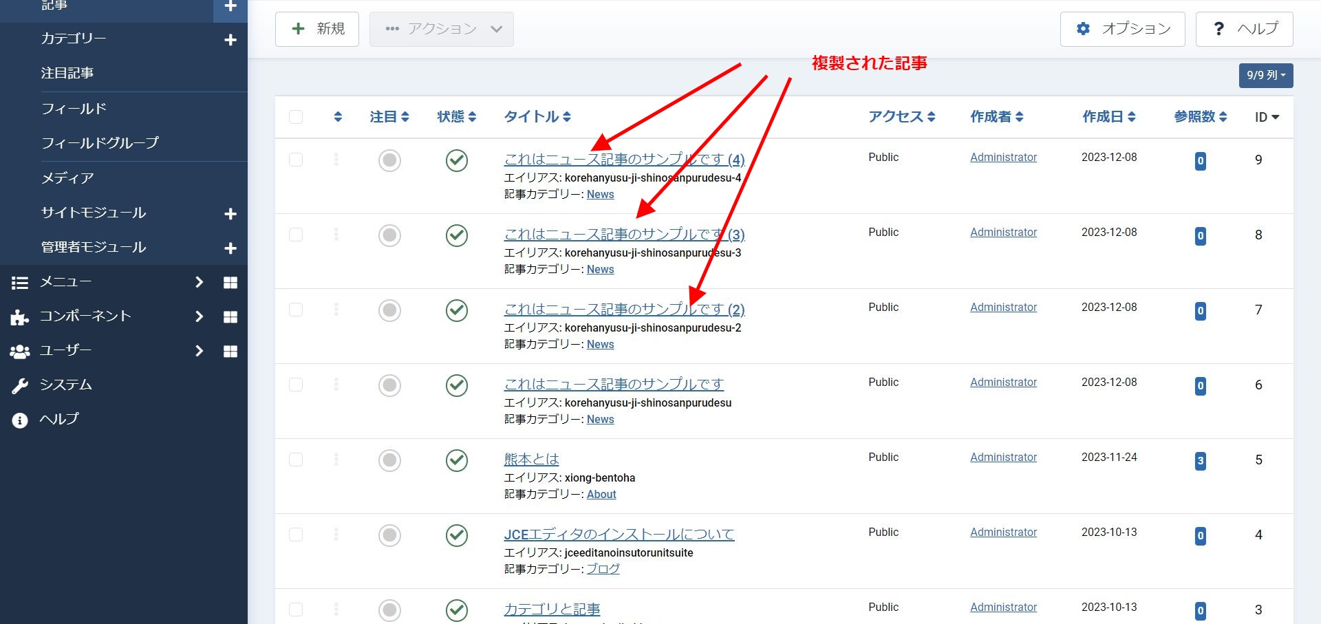Toggle featured icon for article ID 9

point(389,160)
